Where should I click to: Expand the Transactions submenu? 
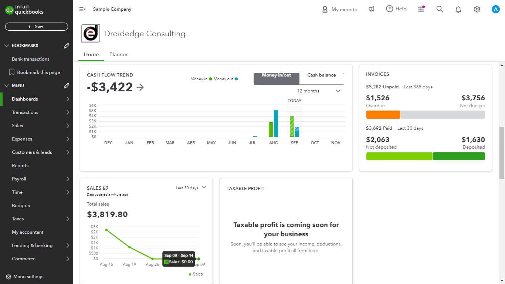(68, 112)
